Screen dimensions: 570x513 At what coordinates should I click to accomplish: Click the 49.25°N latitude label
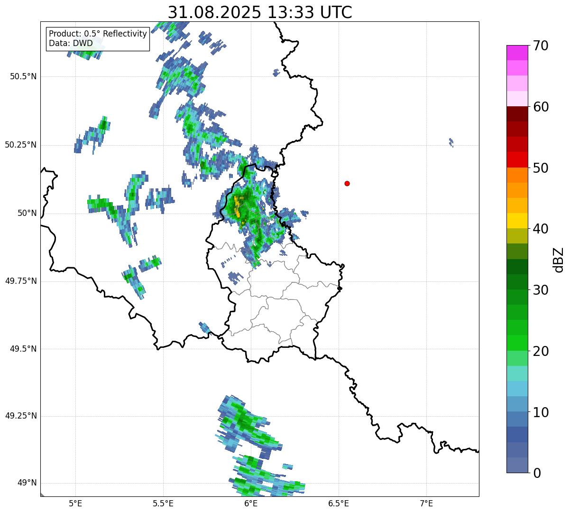pyautogui.click(x=20, y=416)
